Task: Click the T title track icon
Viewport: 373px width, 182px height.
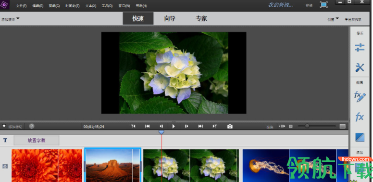Action: pyautogui.click(x=5, y=140)
